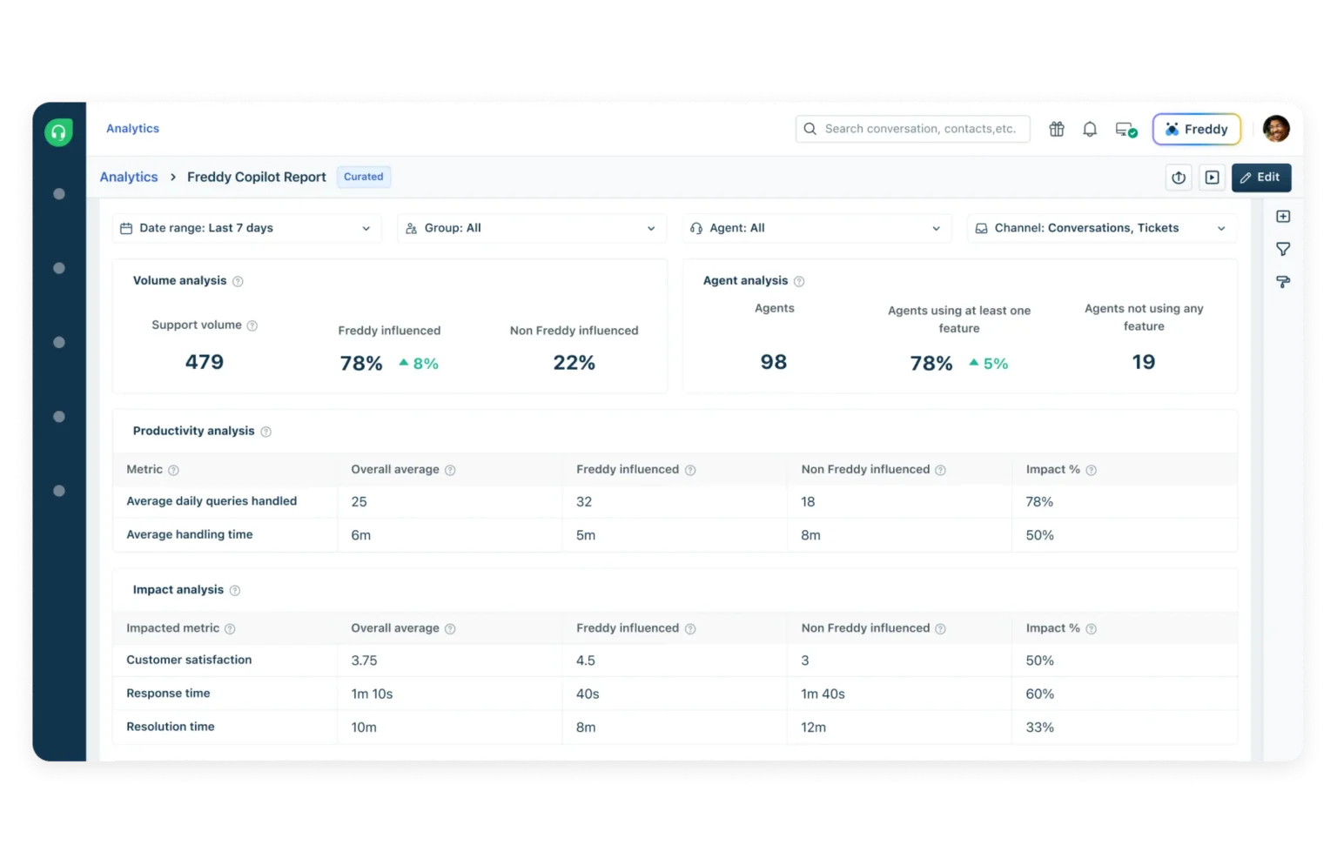Click the search conversation input field
The width and height of the screenshot is (1337, 865).
point(912,129)
